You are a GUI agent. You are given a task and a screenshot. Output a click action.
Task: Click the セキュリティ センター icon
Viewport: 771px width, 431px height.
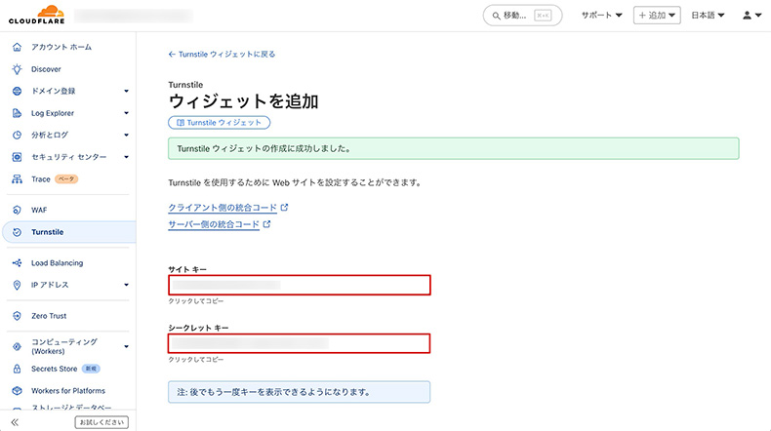17,157
